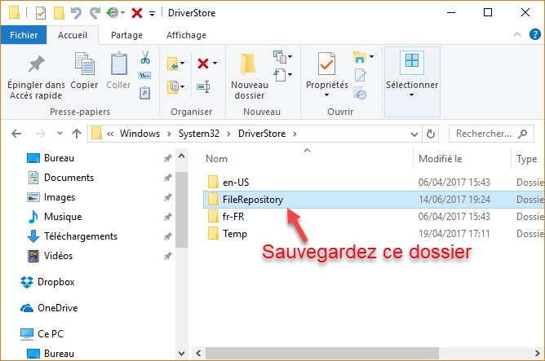545x361 pixels.
Task: Click the Rechercher search field
Action: pyautogui.click(x=490, y=133)
